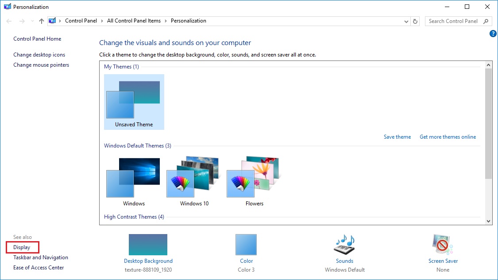Click the theme list scrollbar thumb

(x=488, y=124)
